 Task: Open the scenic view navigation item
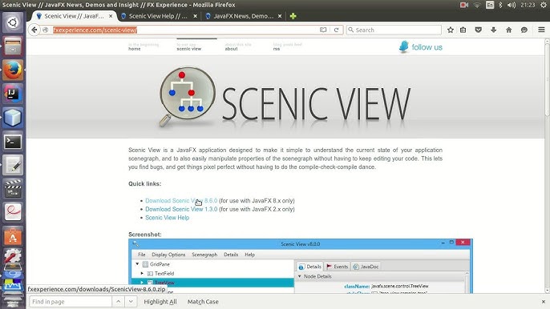click(x=189, y=49)
